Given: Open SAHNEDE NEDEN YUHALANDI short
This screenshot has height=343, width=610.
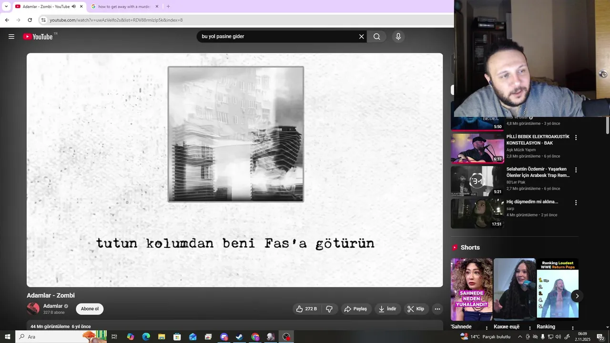Looking at the screenshot, I should pyautogui.click(x=472, y=290).
